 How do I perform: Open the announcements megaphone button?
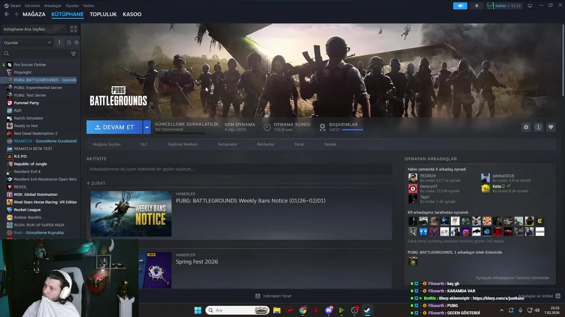pyautogui.click(x=460, y=6)
